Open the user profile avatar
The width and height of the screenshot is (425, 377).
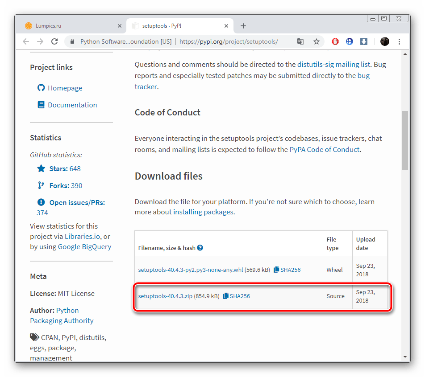click(384, 41)
